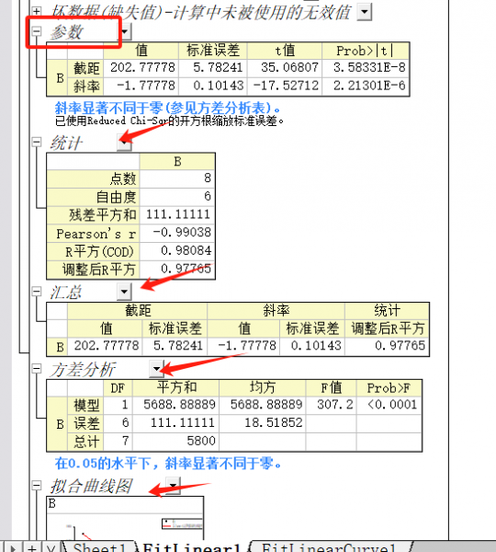Open dropdown arrow next to 方差分析

[157, 369]
